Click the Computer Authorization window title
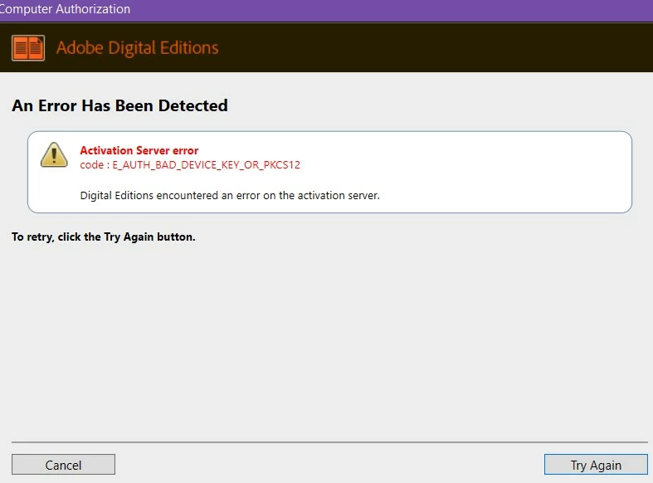The width and height of the screenshot is (653, 483). (x=65, y=9)
